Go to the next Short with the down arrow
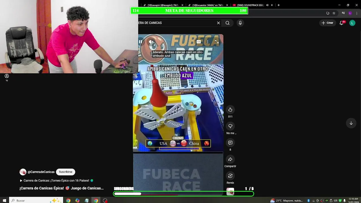The image size is (361, 203). tap(351, 123)
